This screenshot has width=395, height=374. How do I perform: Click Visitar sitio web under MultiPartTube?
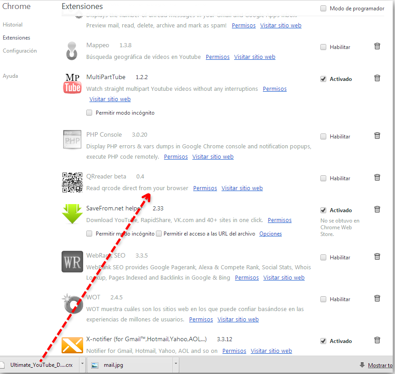[x=110, y=99]
